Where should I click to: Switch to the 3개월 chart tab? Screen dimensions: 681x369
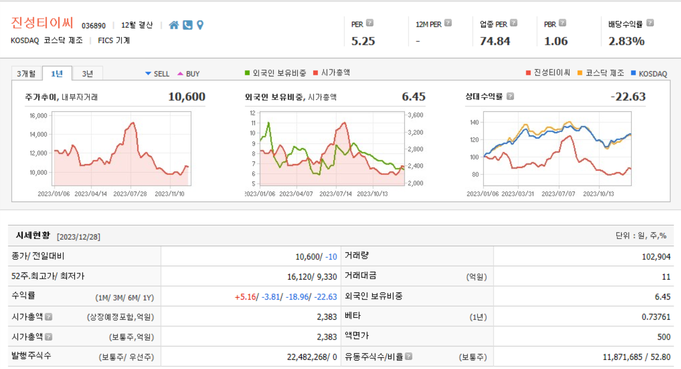pyautogui.click(x=27, y=73)
